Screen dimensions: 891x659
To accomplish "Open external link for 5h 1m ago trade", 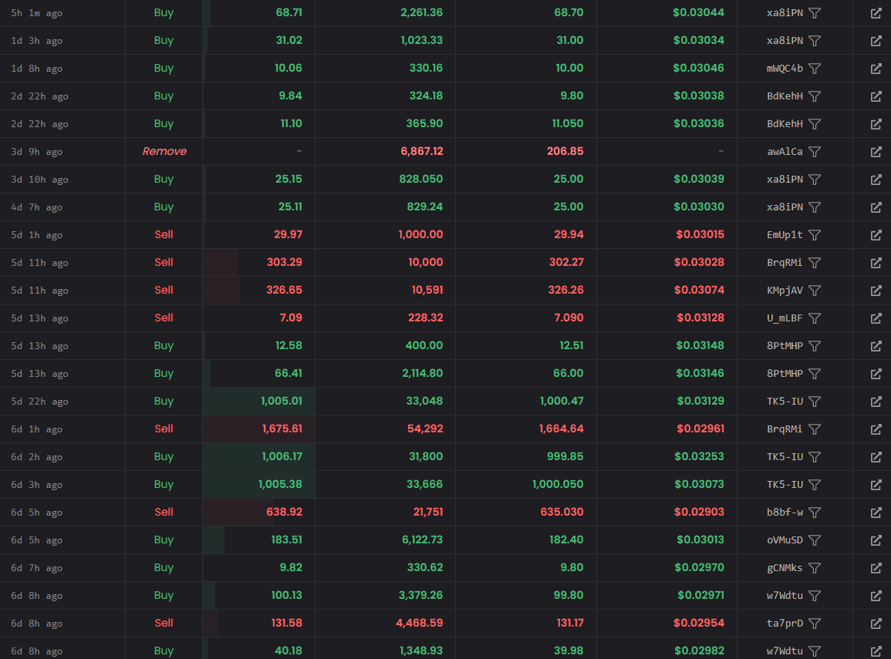I will click(876, 13).
